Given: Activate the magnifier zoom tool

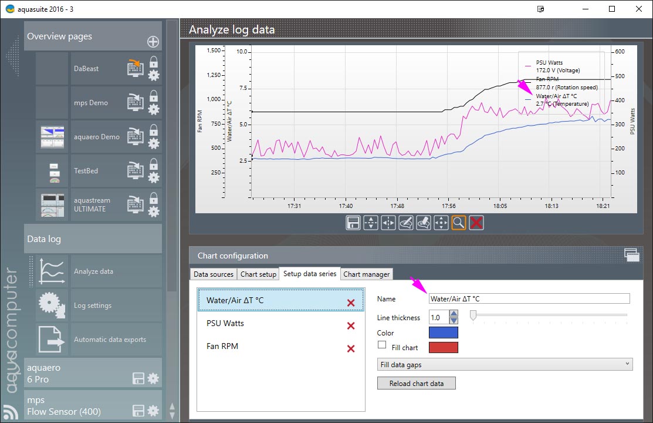Looking at the screenshot, I should click(459, 223).
